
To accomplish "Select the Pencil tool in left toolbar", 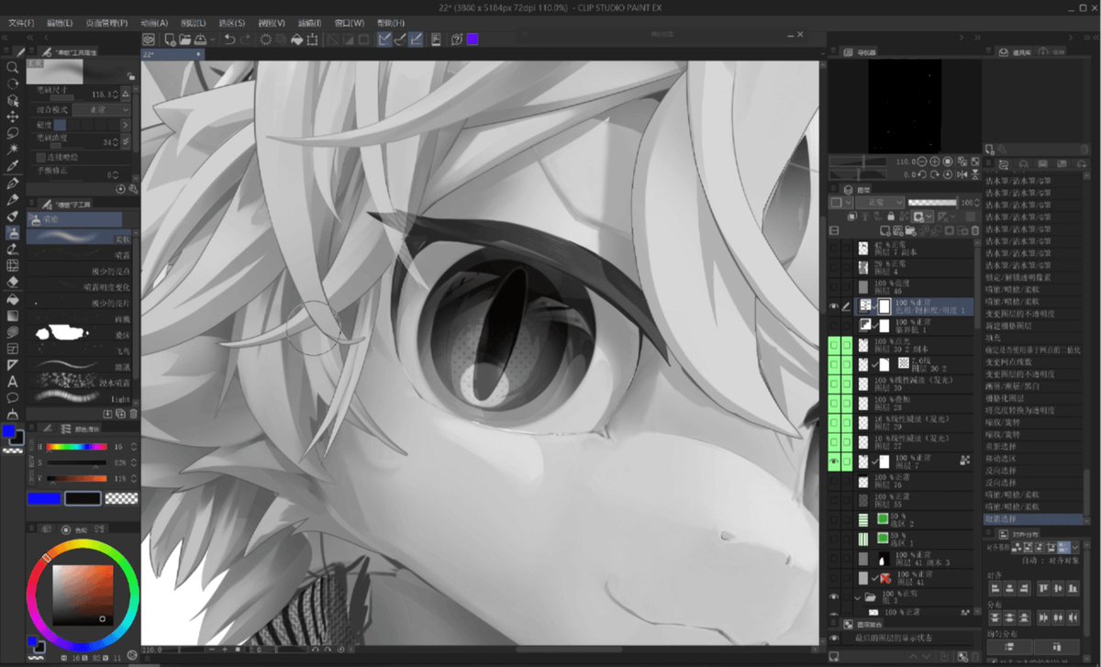I will [x=13, y=199].
